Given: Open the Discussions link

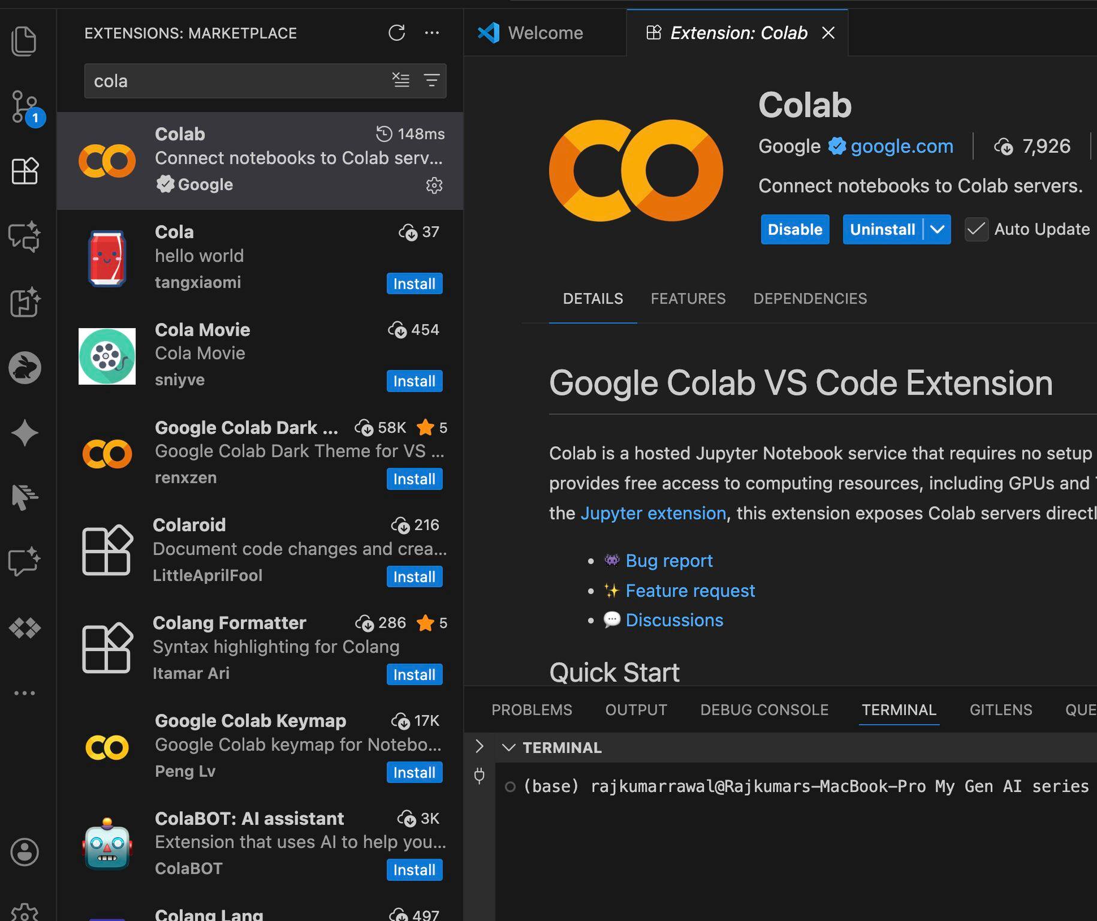Looking at the screenshot, I should pyautogui.click(x=674, y=620).
